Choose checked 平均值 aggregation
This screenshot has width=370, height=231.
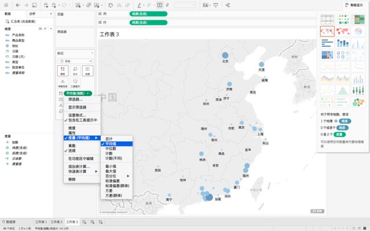117,144
